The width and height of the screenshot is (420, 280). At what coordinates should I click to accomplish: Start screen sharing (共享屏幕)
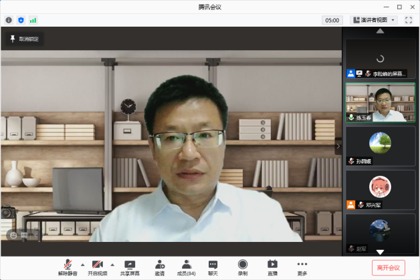coord(130,267)
